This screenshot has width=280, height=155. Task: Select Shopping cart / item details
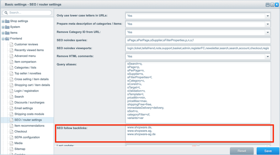point(32,85)
